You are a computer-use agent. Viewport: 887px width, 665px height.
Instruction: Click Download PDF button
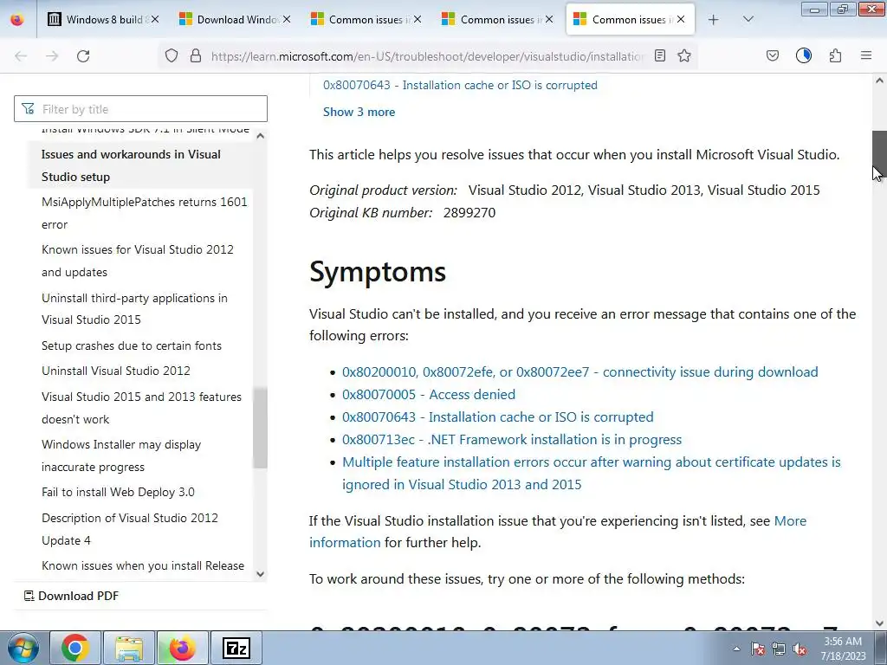coord(71,596)
